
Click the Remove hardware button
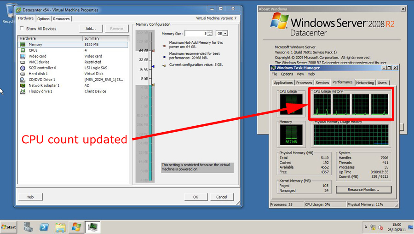coord(116,29)
